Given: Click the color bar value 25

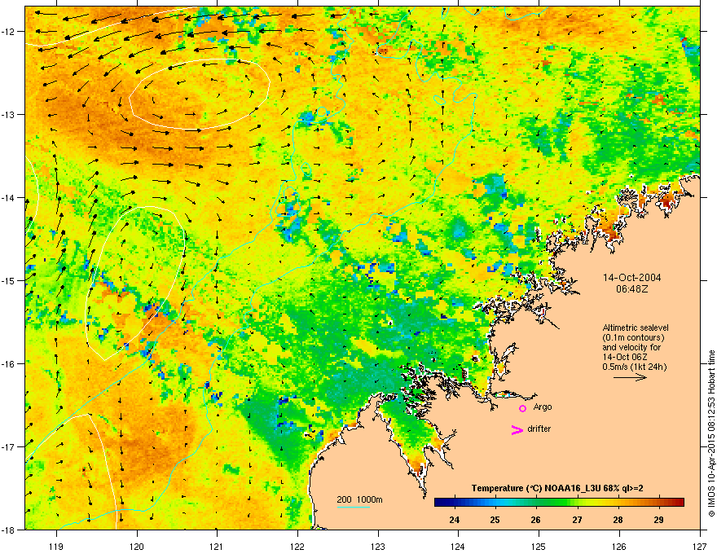Looking at the screenshot, I should (495, 520).
